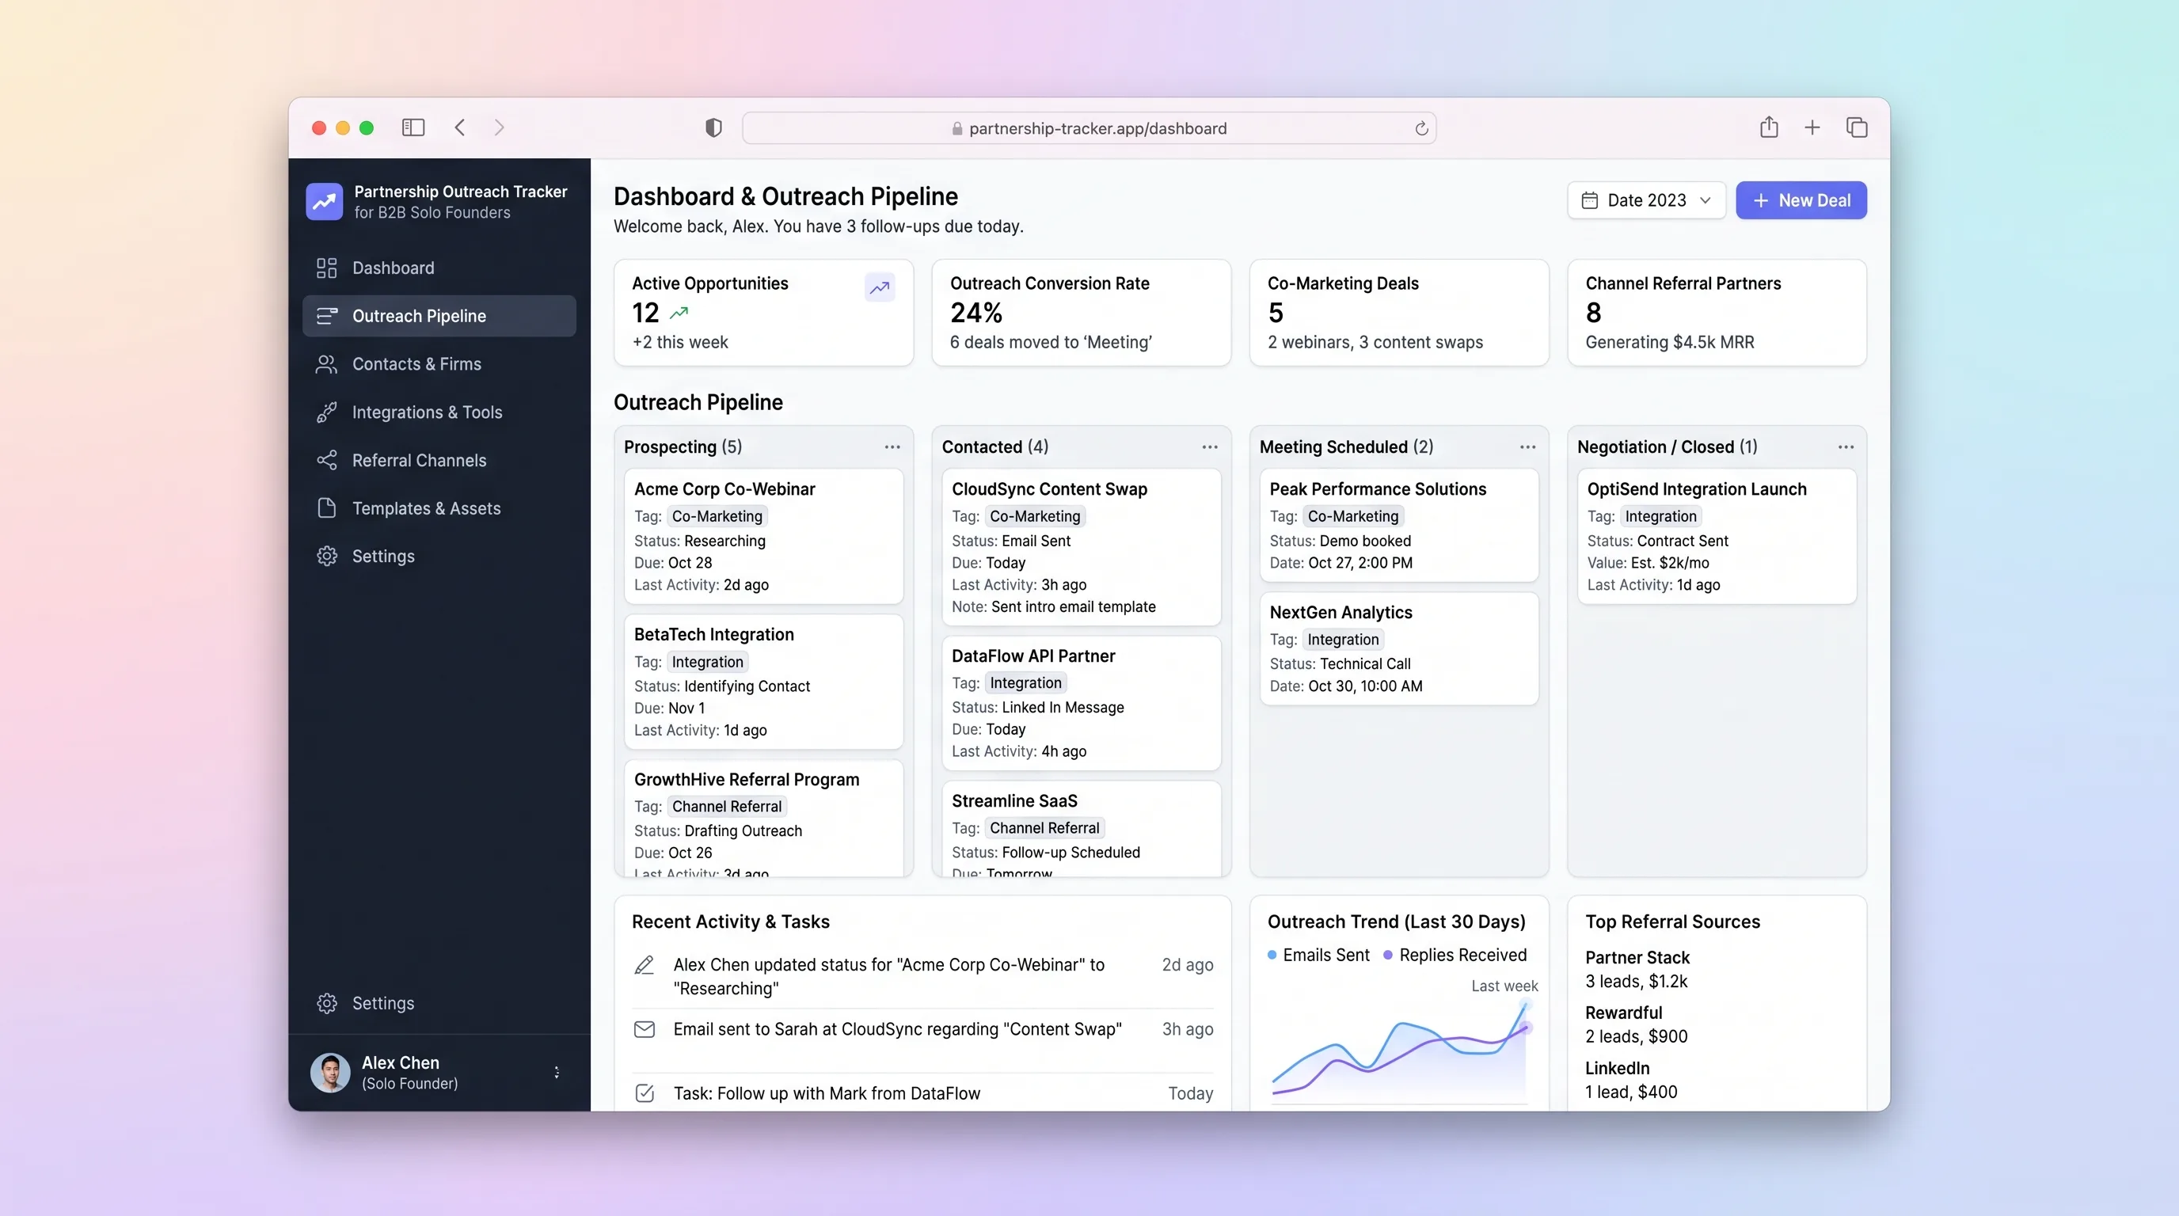Open the Co-Marketing Deals stat card

tap(1399, 313)
